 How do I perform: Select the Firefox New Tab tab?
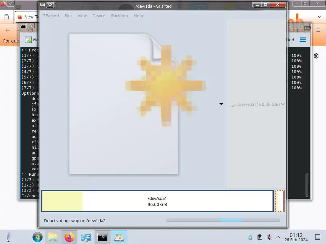[26, 17]
